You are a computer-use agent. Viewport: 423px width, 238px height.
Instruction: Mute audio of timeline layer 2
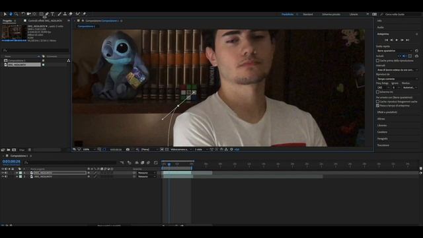[x=6, y=177]
